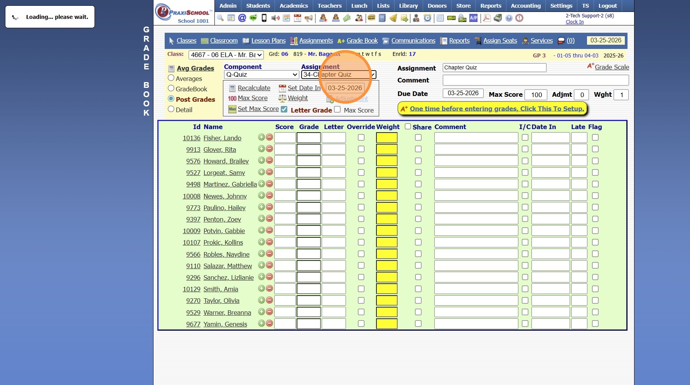The width and height of the screenshot is (690, 385).
Task: Check the Share column header checkbox
Action: (408, 126)
